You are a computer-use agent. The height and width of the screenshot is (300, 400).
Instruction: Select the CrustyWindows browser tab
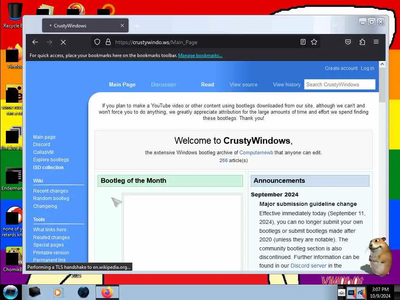(x=85, y=25)
